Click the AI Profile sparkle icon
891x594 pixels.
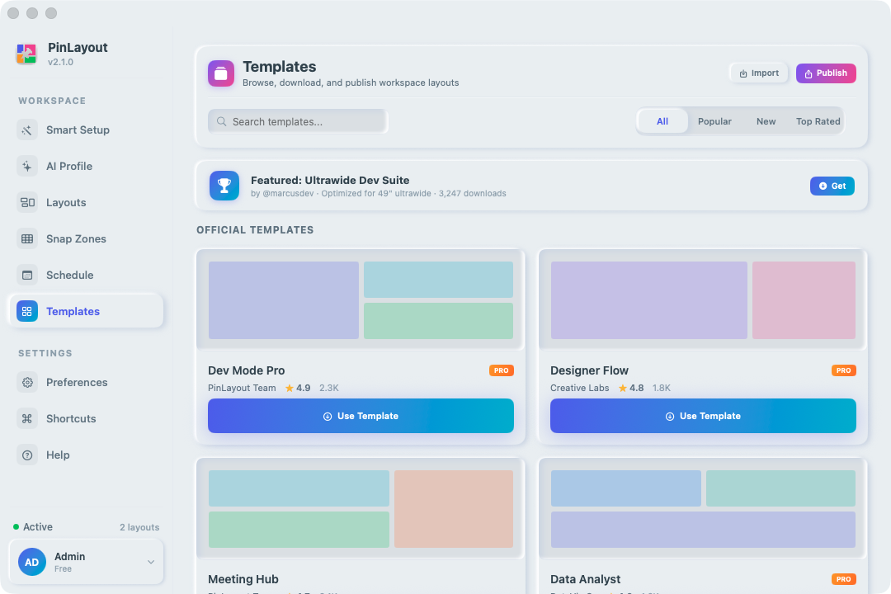point(26,166)
